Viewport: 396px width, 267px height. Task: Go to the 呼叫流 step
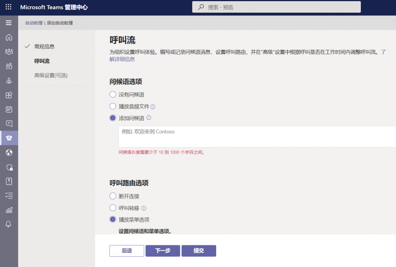(42, 61)
